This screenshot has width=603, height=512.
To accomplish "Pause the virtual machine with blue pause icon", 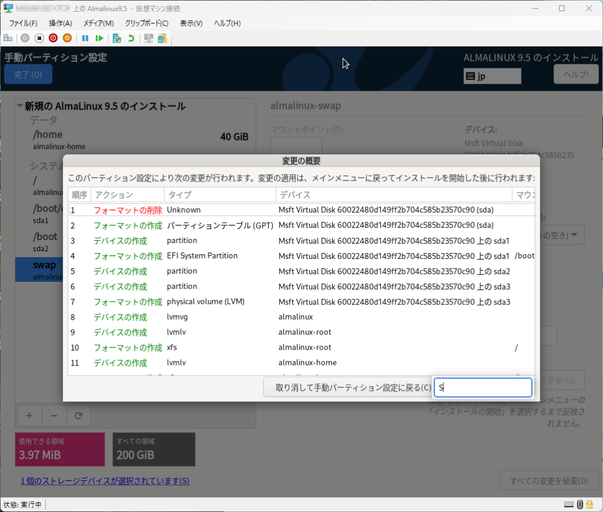I will (x=85, y=38).
